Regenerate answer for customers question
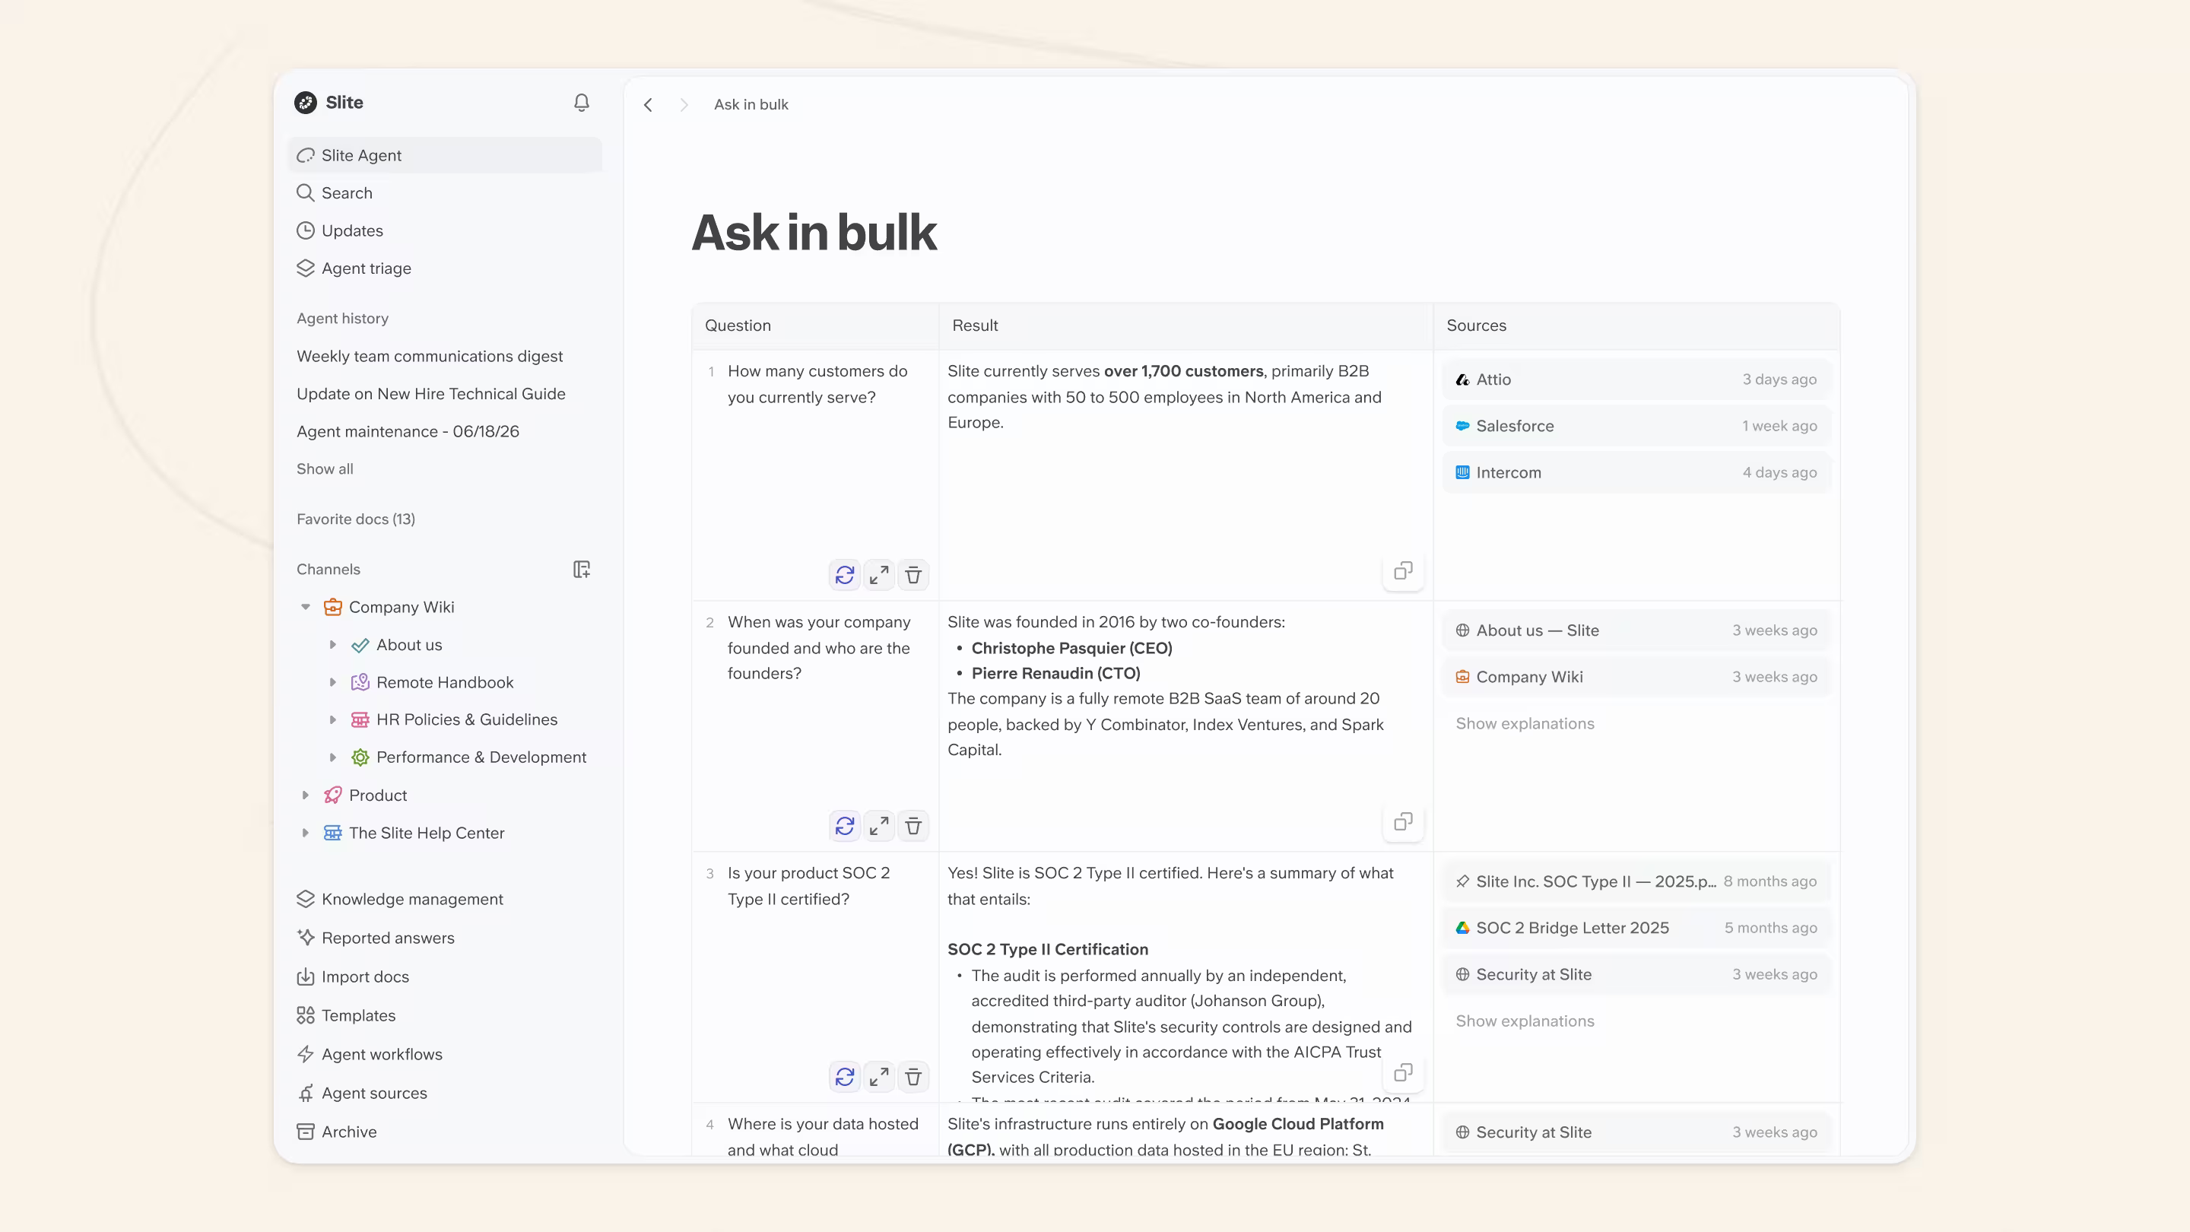Image resolution: width=2190 pixels, height=1232 pixels. click(844, 576)
